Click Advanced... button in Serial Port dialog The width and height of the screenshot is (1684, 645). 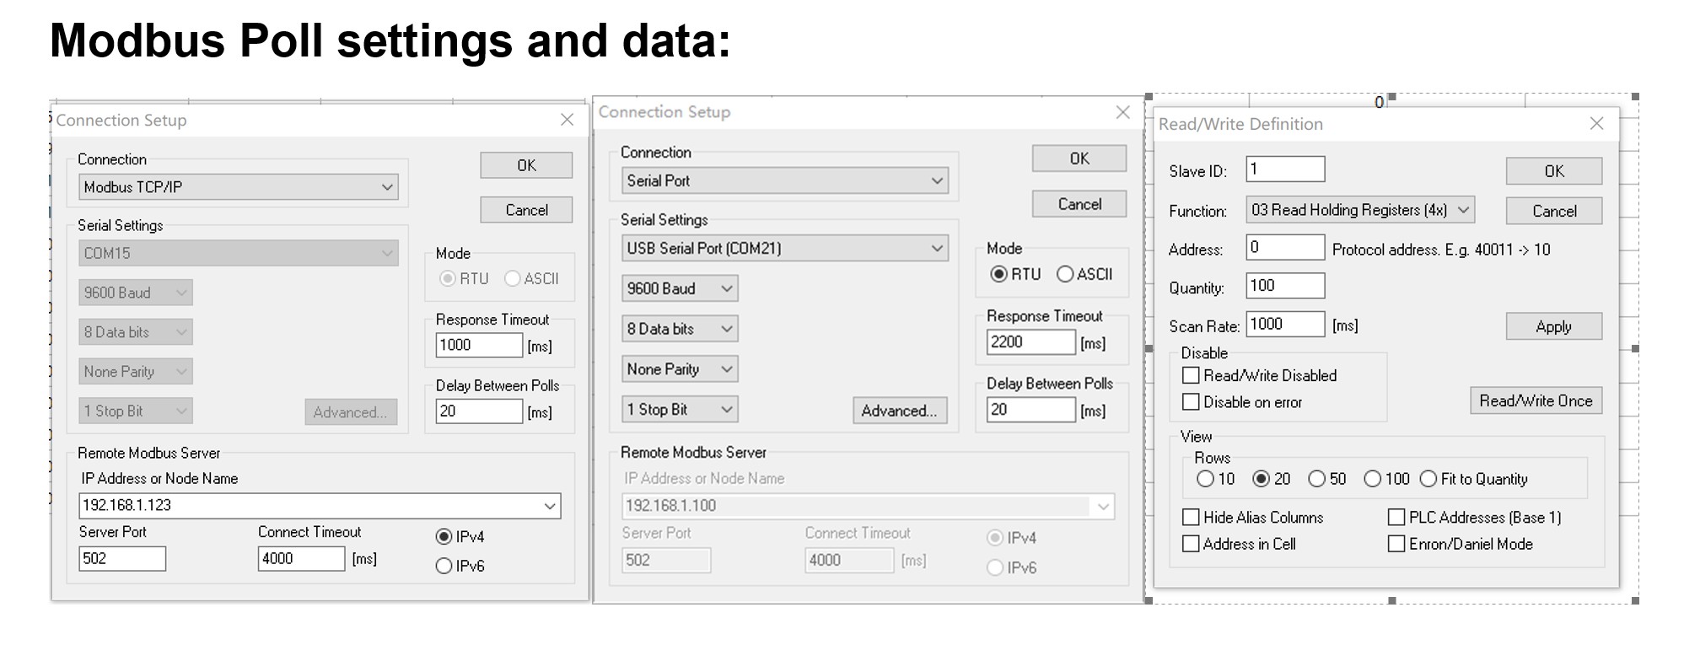(900, 411)
